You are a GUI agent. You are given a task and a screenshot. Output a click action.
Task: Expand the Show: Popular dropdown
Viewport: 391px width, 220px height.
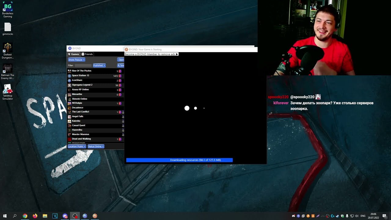point(76,60)
